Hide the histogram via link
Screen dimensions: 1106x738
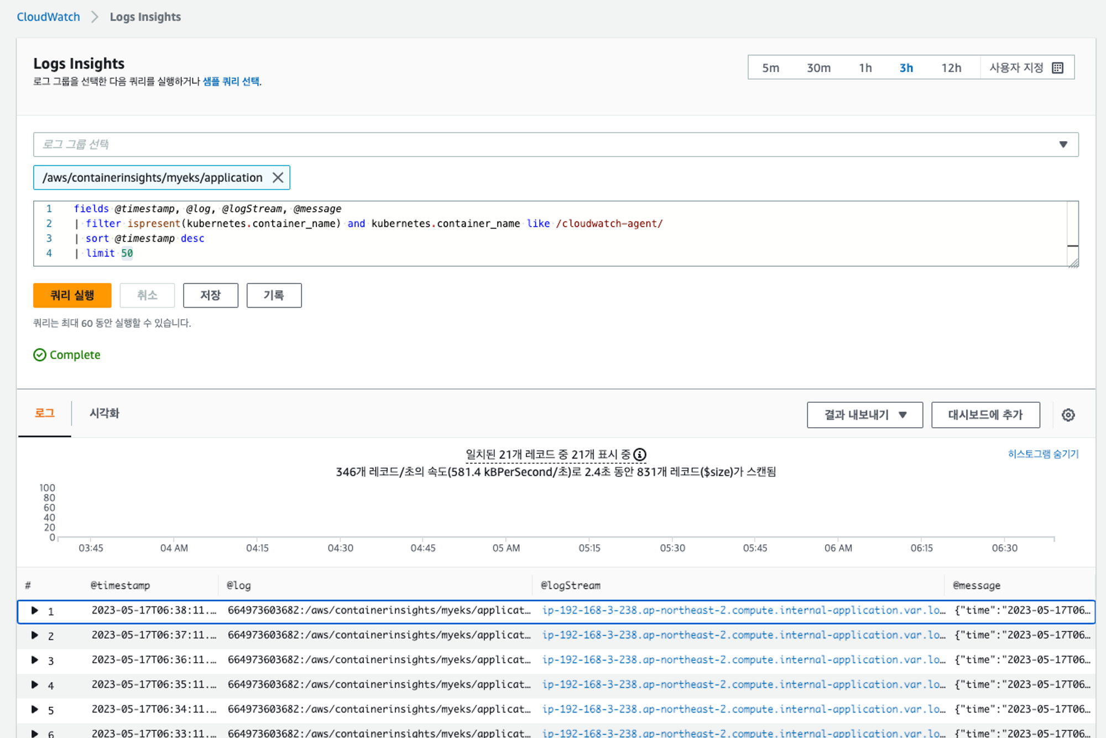tap(1042, 454)
